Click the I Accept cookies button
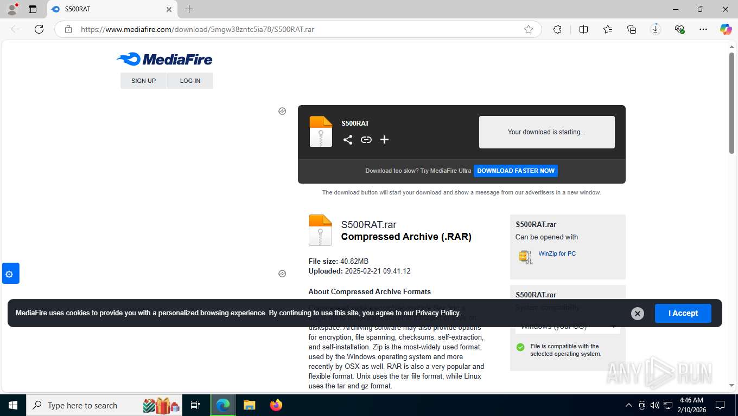The image size is (738, 416). pos(683,313)
